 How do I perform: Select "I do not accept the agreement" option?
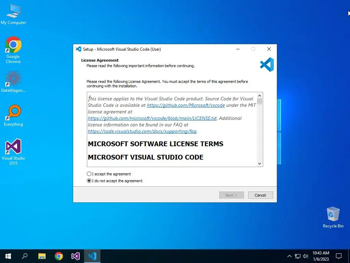[x=115, y=181]
